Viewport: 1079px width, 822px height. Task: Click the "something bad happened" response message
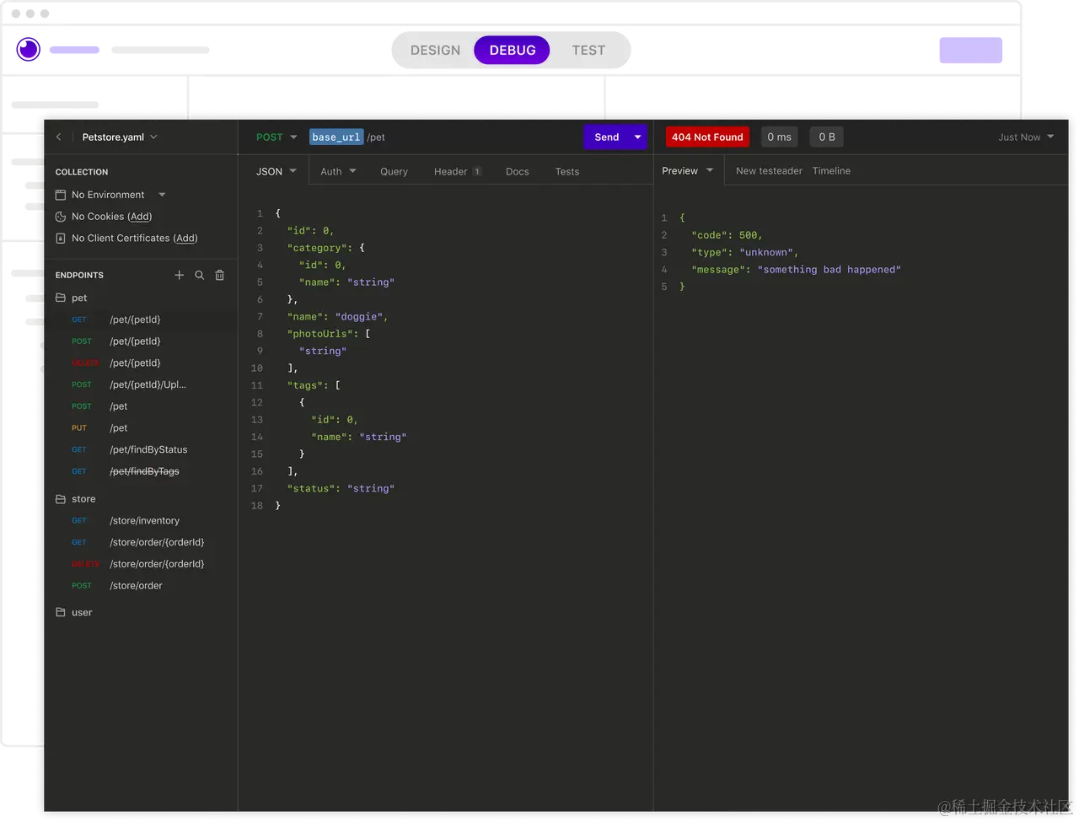coord(829,270)
